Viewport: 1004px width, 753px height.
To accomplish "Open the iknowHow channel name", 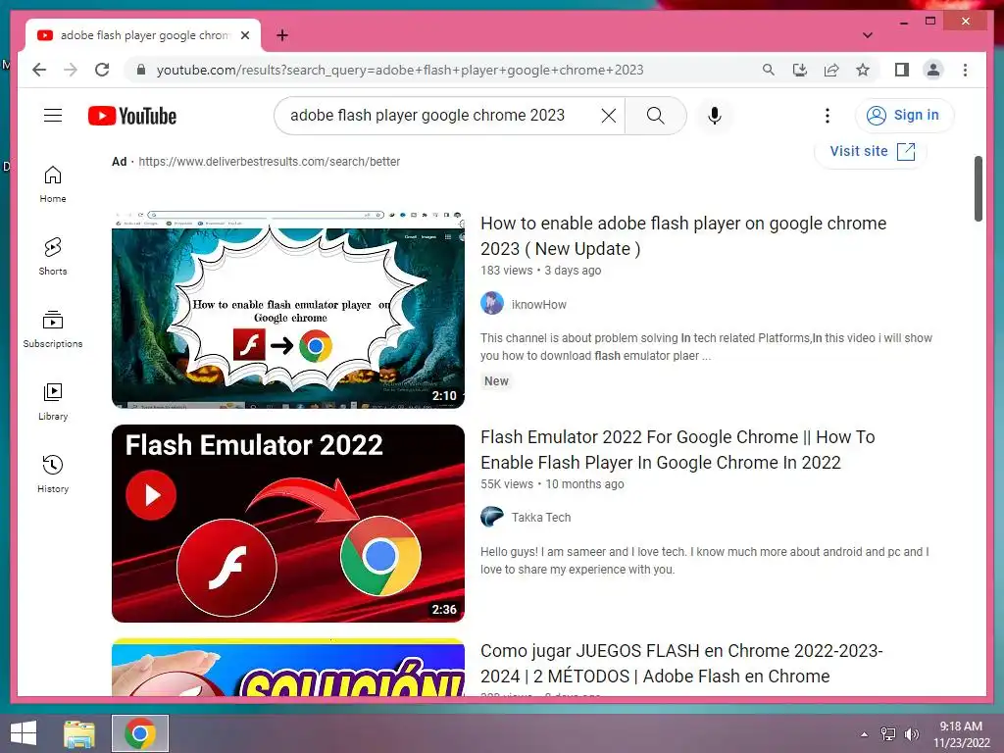I will pos(538,305).
